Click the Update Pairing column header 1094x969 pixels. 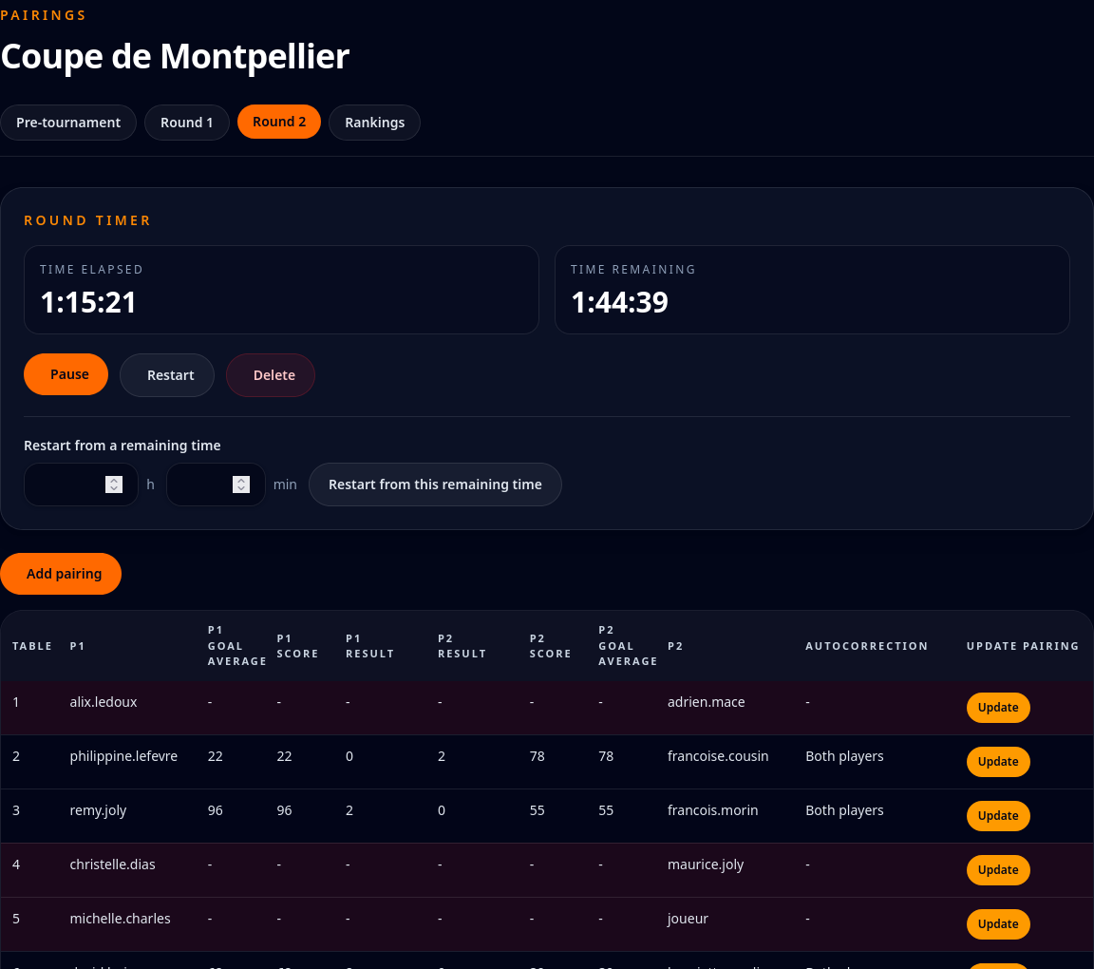tap(1023, 646)
